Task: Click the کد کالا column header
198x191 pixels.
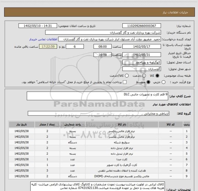Action: click(x=170, y=124)
